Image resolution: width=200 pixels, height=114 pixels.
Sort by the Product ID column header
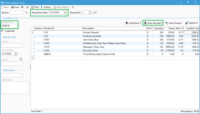(63, 28)
